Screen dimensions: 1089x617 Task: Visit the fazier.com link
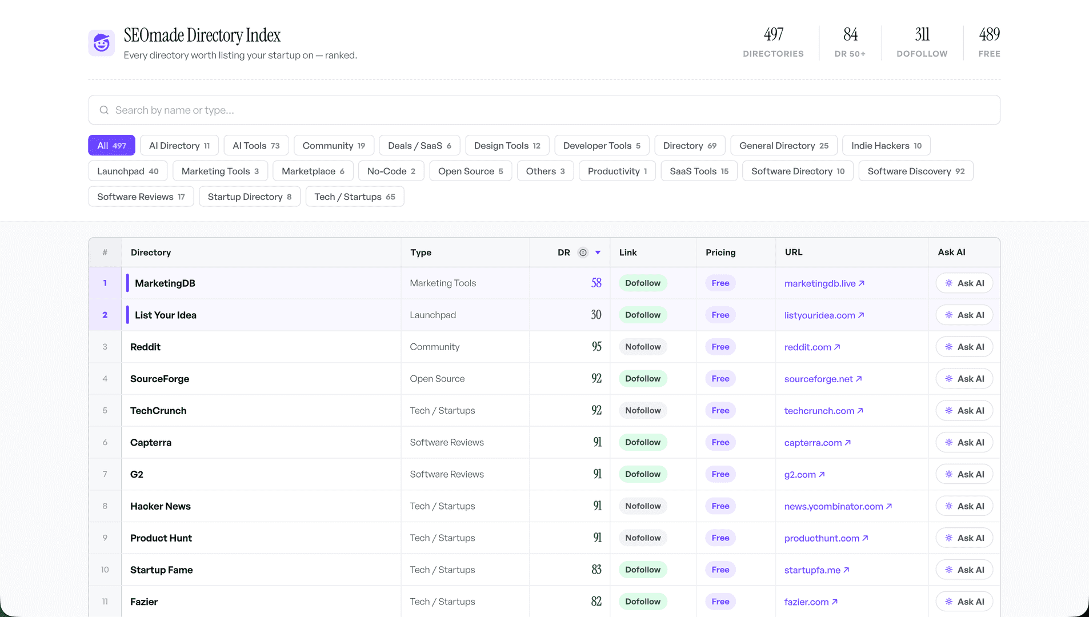point(811,602)
